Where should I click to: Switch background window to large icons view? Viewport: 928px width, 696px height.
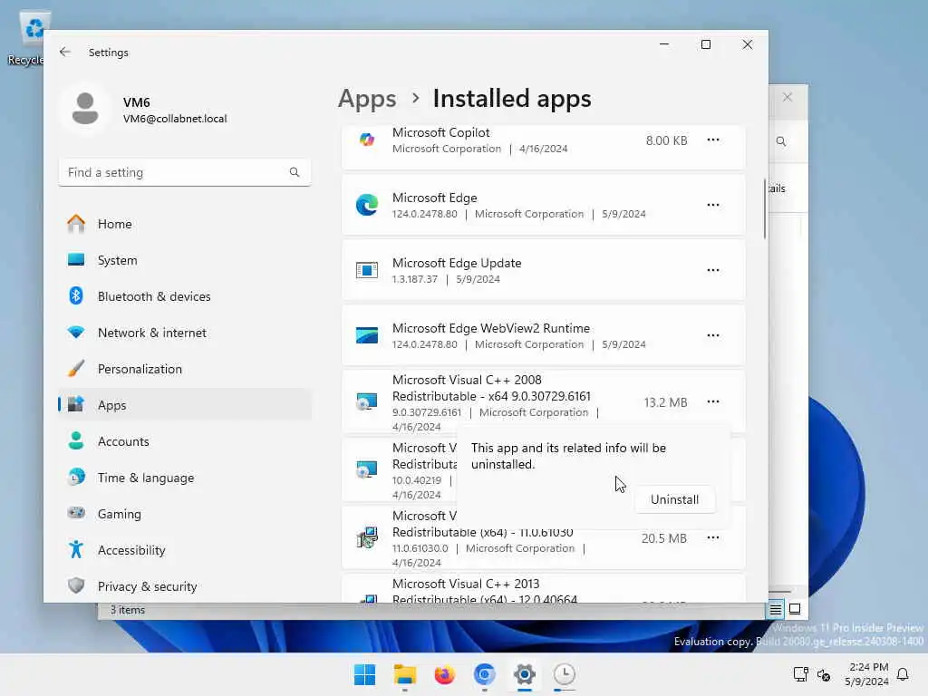(x=795, y=609)
